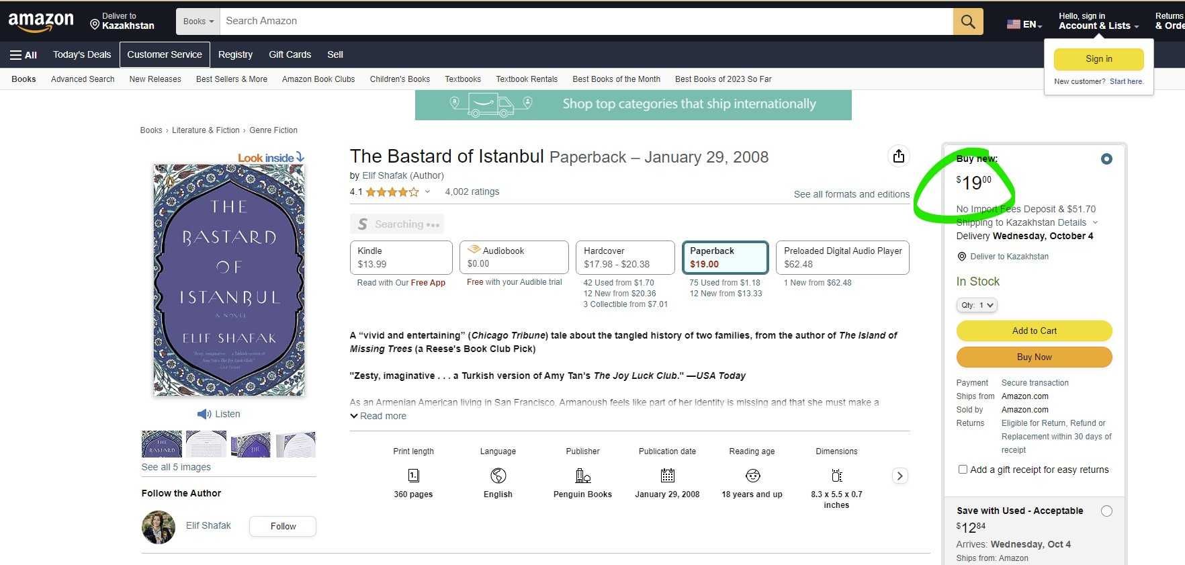1185x565 pixels.
Task: Open Customer Service
Action: 165,55
